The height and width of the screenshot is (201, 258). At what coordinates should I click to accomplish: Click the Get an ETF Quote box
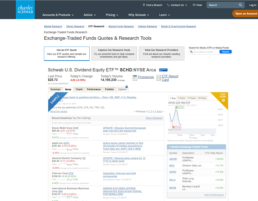pos(67,54)
